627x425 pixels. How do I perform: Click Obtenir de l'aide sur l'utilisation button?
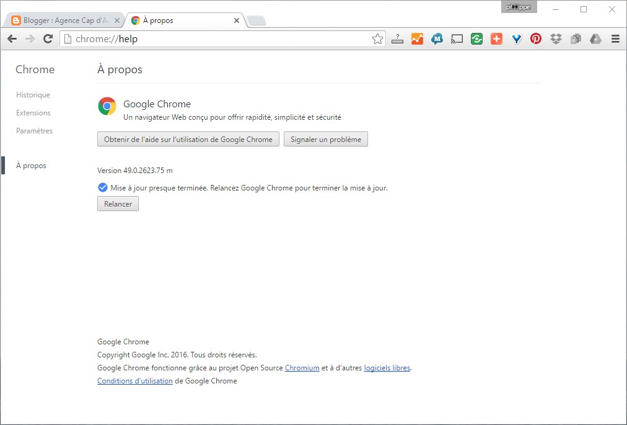coord(188,140)
